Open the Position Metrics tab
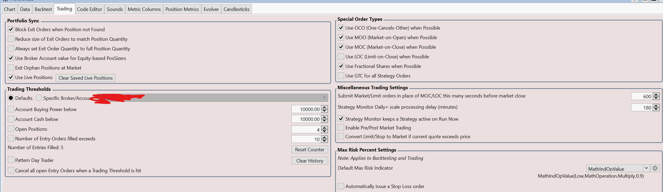Viewport: 663px width, 192px height. coord(182,9)
